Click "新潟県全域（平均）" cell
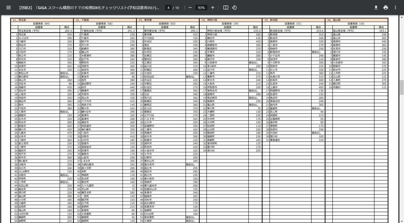This screenshot has height=223, width=404. click(x=280, y=31)
